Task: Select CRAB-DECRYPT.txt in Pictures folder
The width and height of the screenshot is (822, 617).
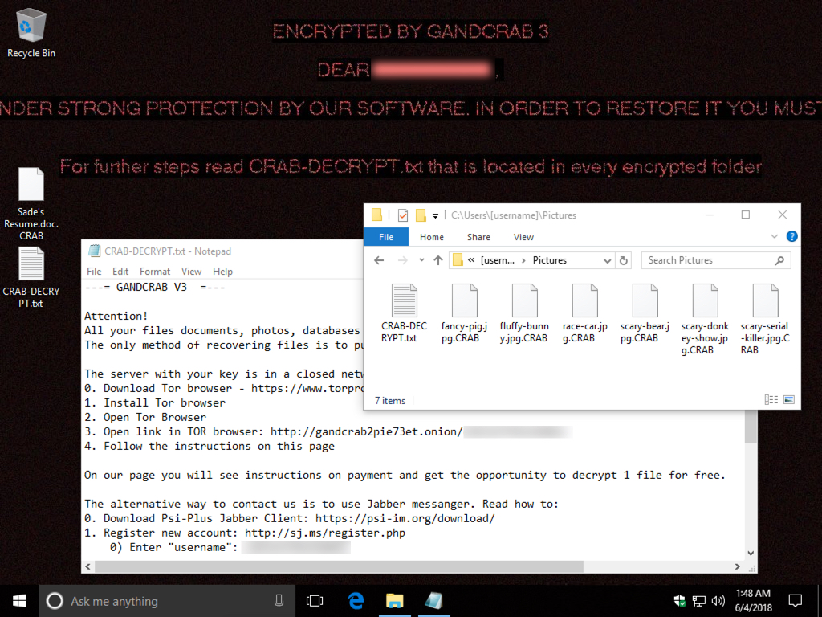Action: 405,313
